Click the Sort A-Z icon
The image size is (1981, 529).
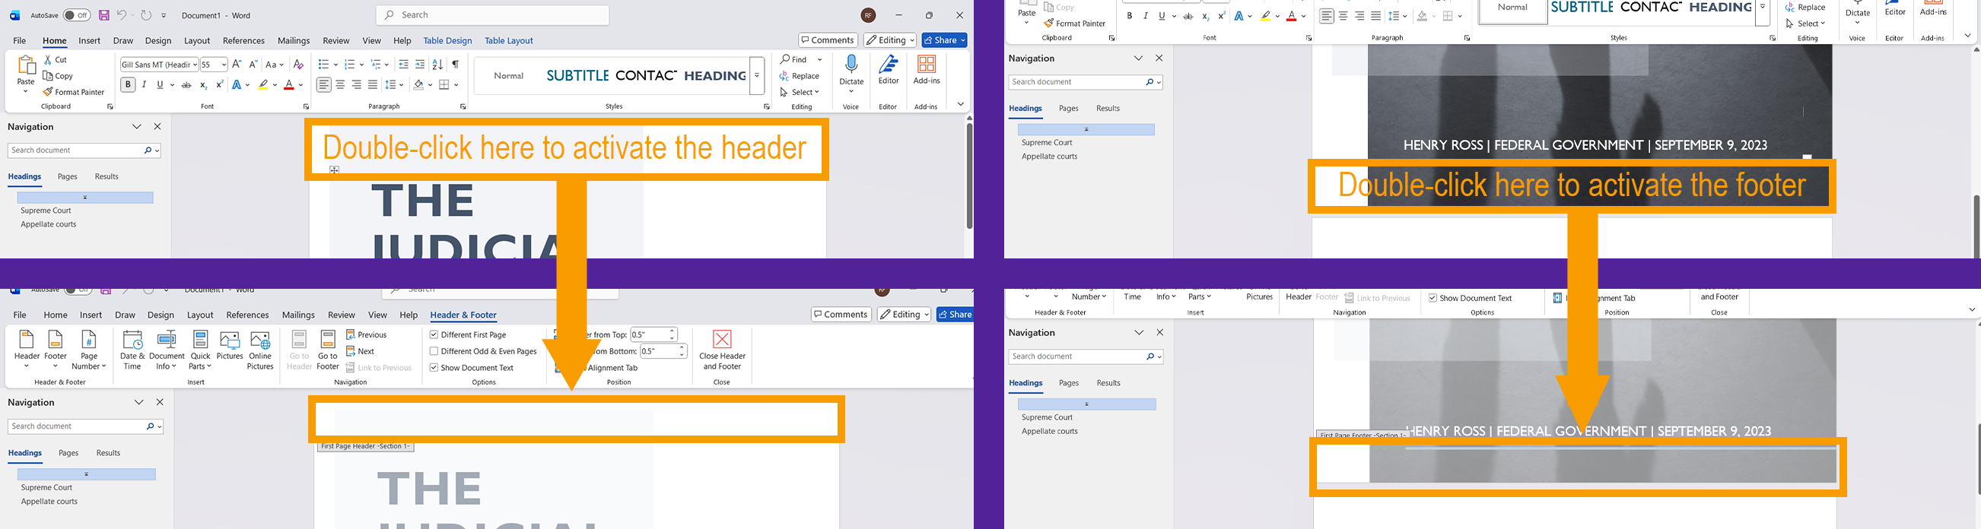[437, 65]
